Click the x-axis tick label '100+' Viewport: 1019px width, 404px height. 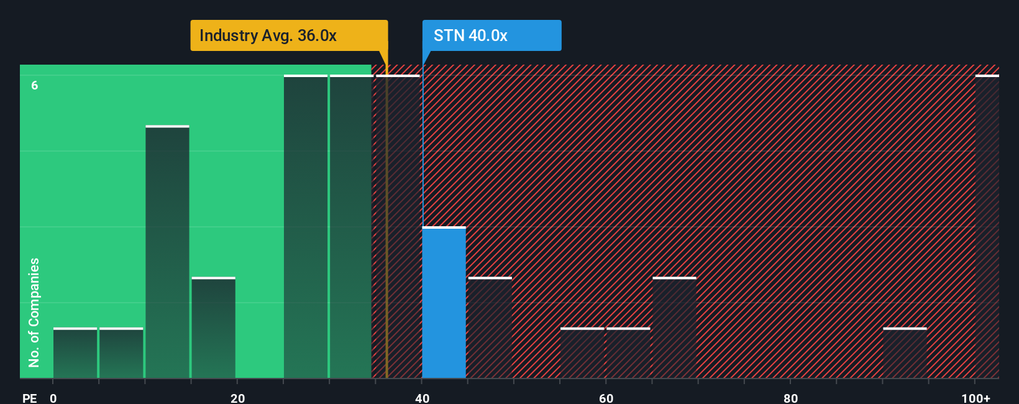click(x=976, y=398)
